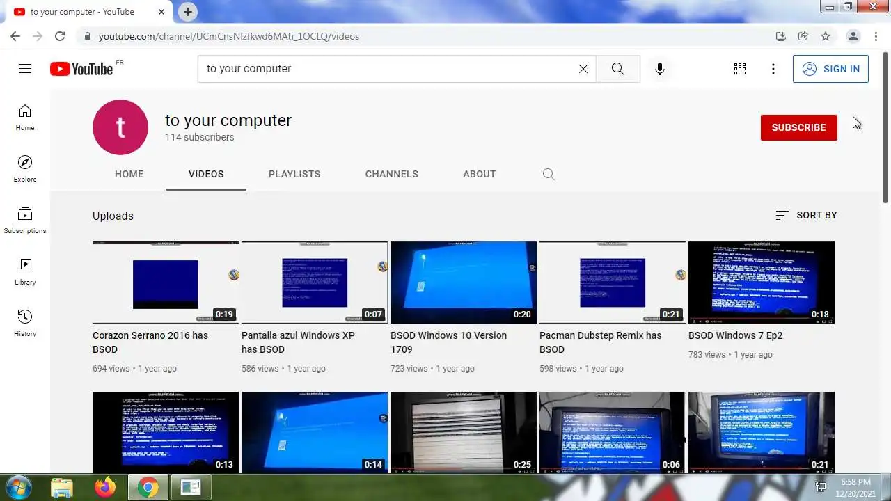
Task: Go to Home in the sidebar
Action: (x=25, y=118)
